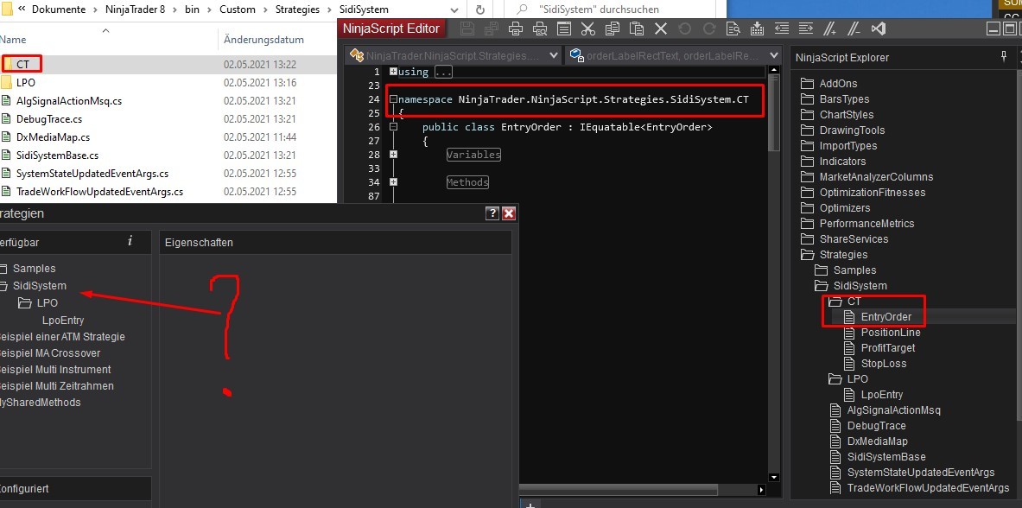Image resolution: width=1022 pixels, height=508 pixels.
Task: Select the MA Crossover sample strategy
Action: tap(49, 352)
